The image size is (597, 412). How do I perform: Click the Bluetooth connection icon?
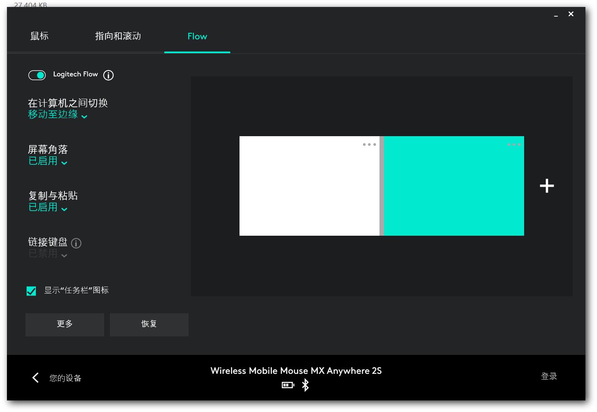(305, 385)
